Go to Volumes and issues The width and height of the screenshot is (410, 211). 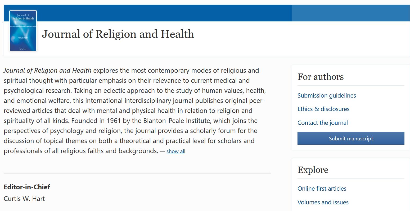click(323, 202)
